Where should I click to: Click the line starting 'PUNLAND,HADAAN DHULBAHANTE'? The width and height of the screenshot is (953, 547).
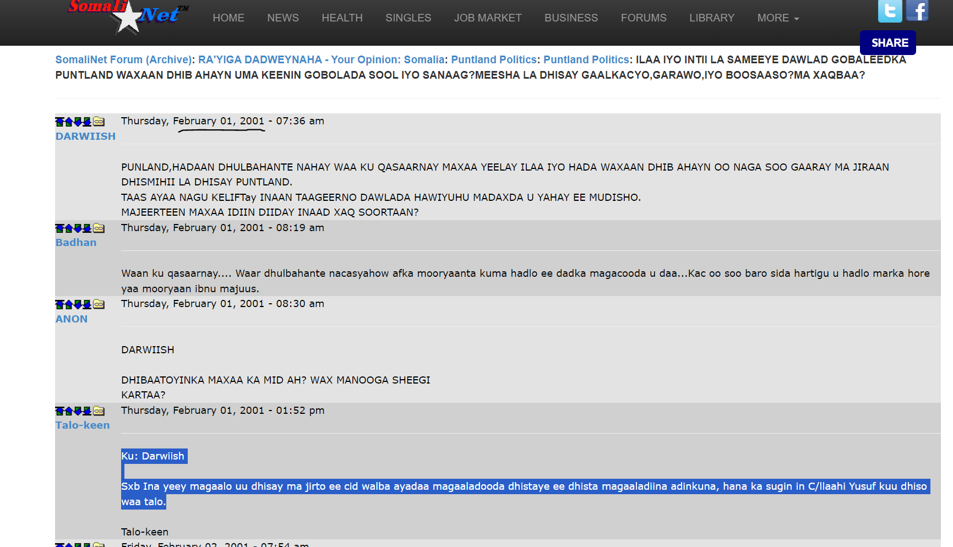[x=505, y=167]
